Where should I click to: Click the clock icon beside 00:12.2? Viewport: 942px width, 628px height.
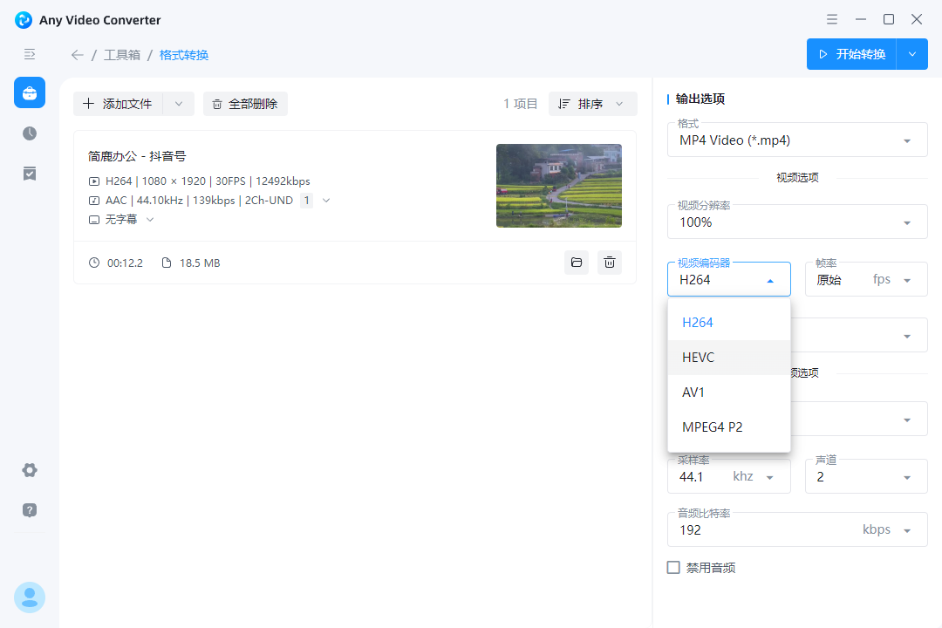coord(94,263)
